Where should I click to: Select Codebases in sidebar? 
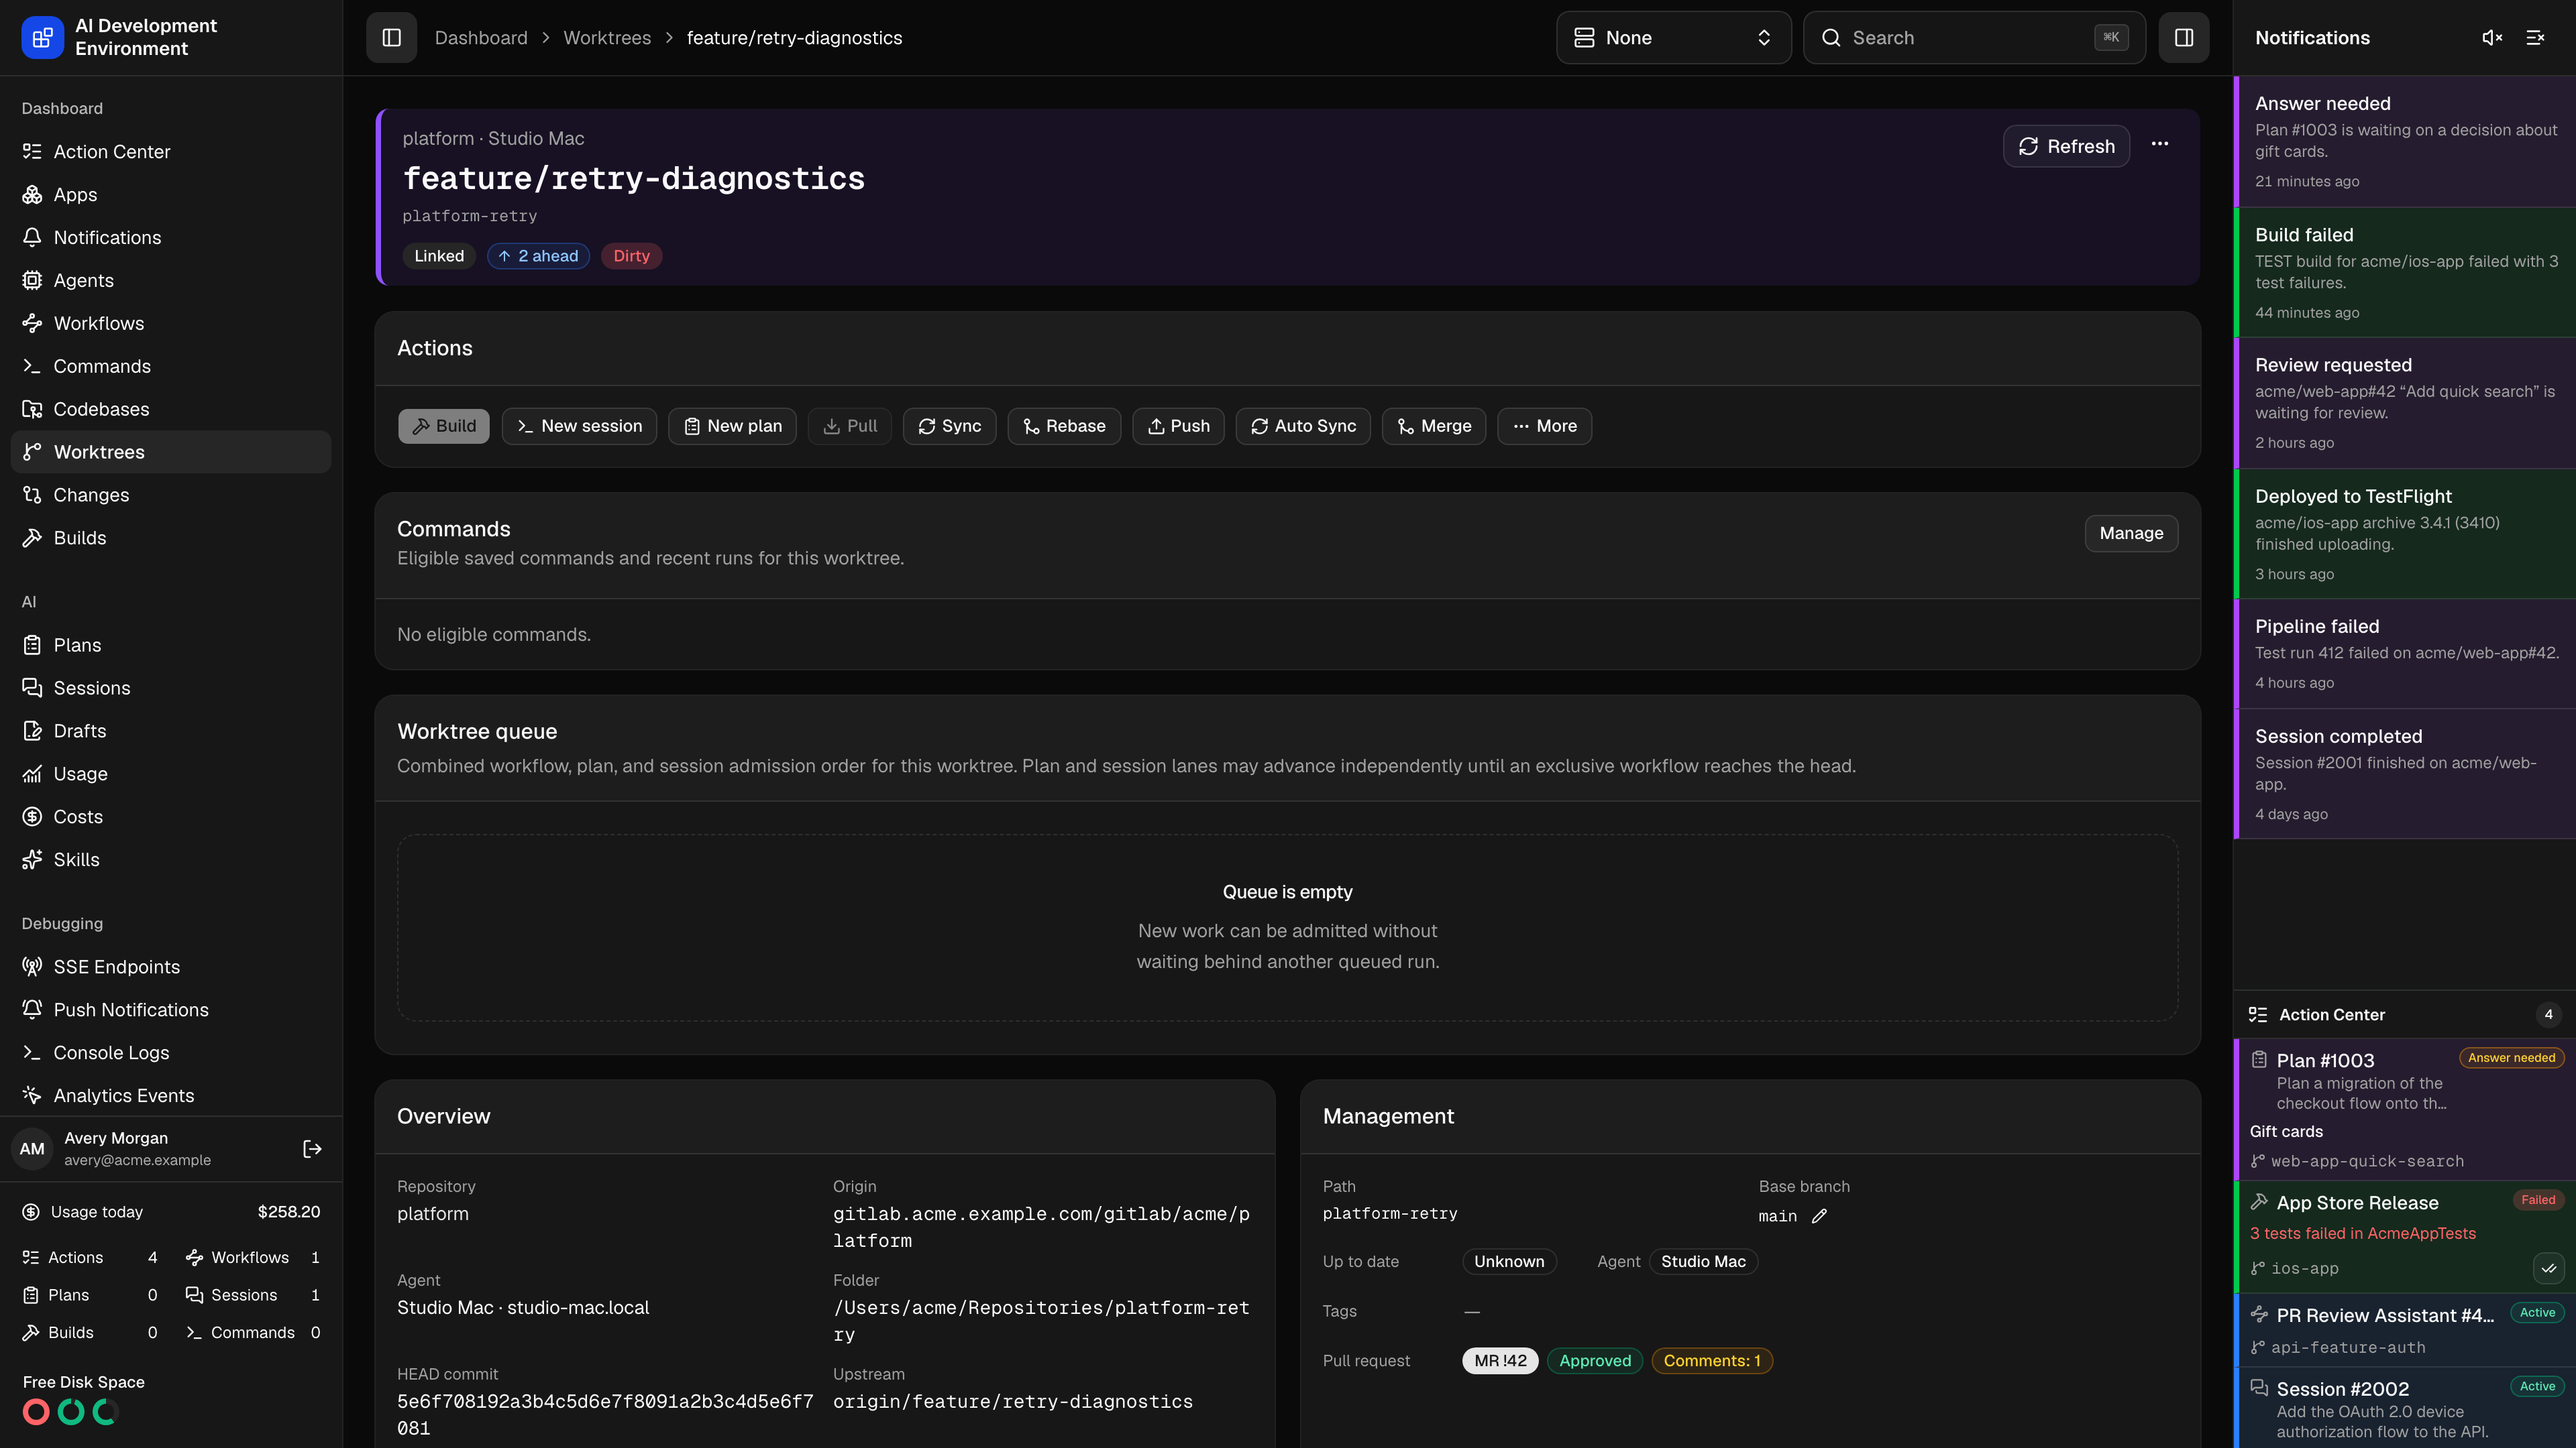click(171, 410)
